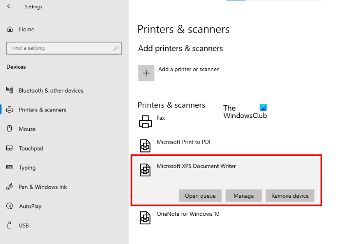Screen dimensions: 341x244
Task: Click the Microsoft XPS Document Writer icon
Action: click(x=145, y=169)
